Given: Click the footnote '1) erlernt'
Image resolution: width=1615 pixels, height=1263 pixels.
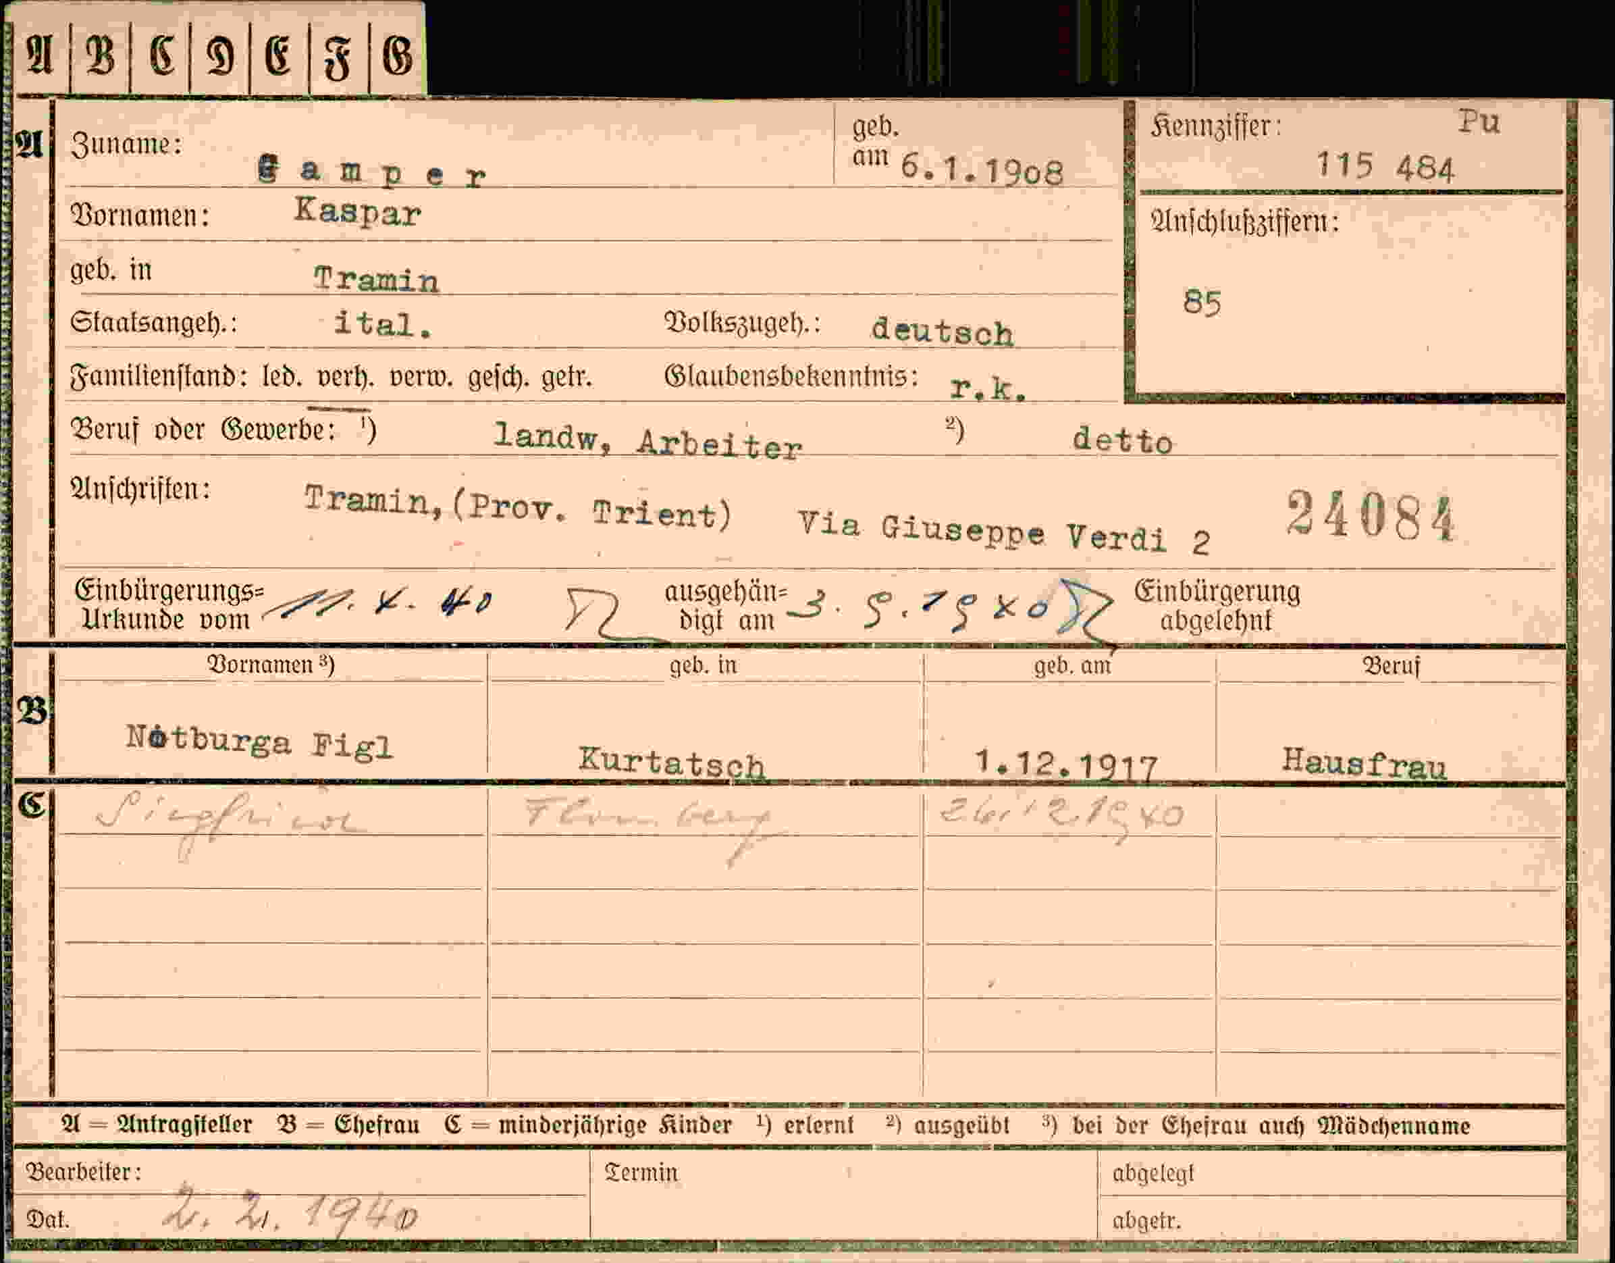Looking at the screenshot, I should 805,1125.
